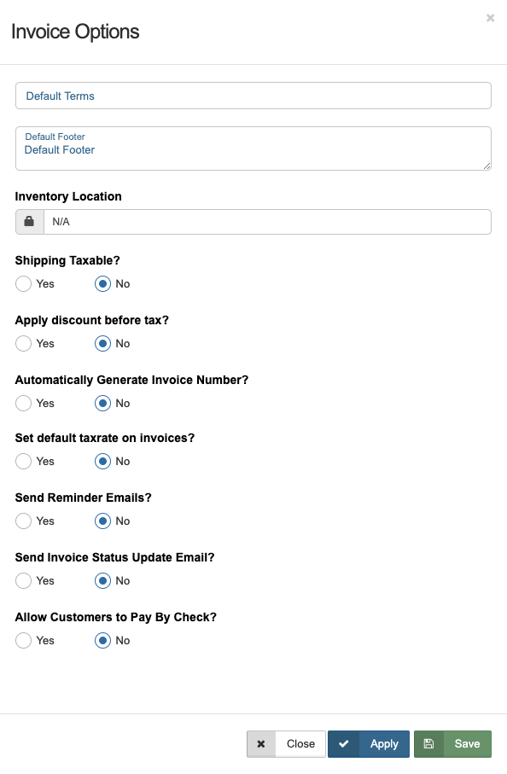This screenshot has height=774, width=507.
Task: Close the Invoice Options dialog
Action: pyautogui.click(x=300, y=743)
